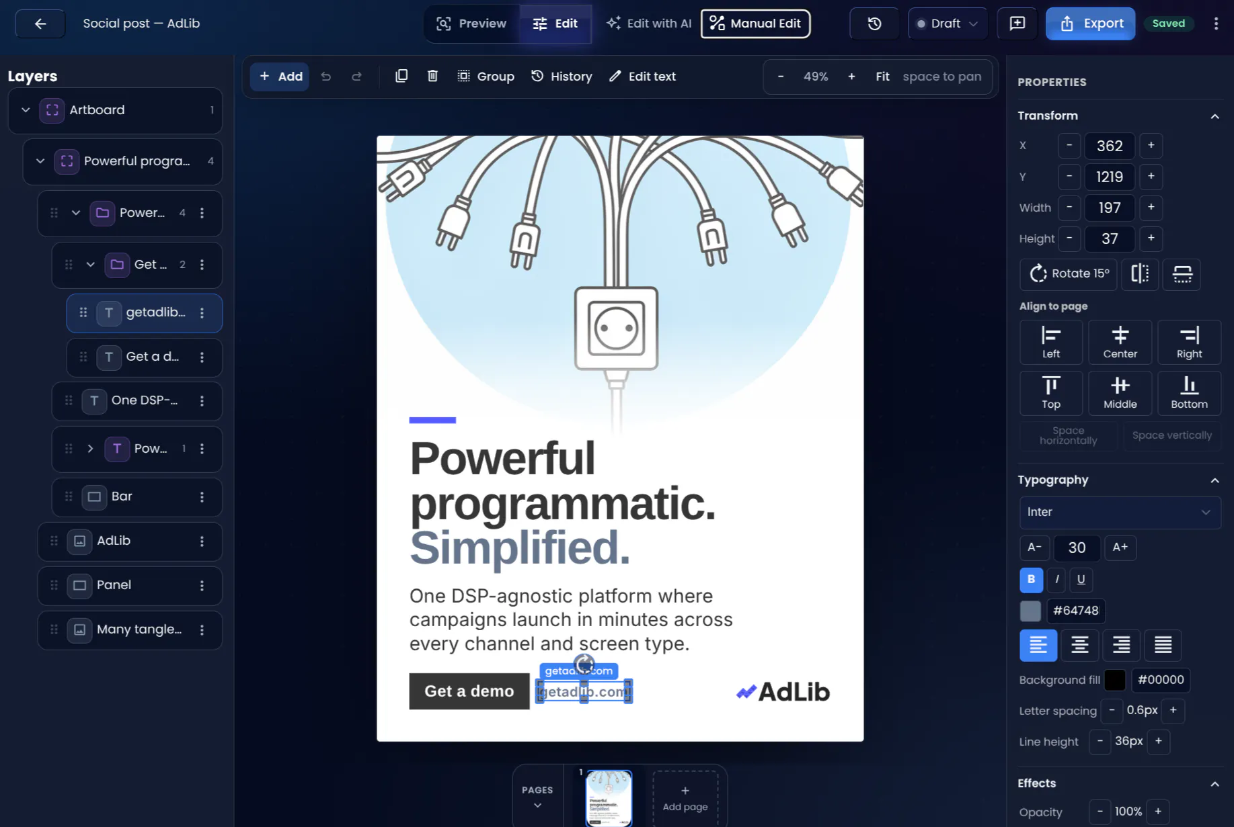1234x827 pixels.
Task: Open History in the toolbar
Action: (562, 77)
